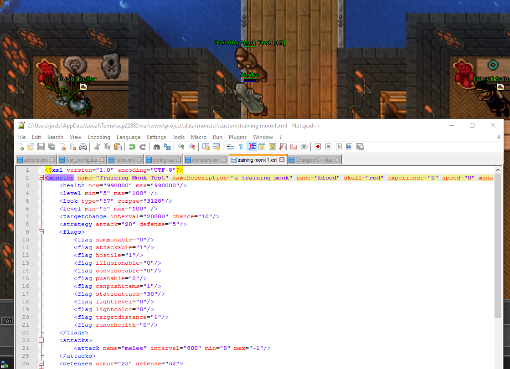Open the Window menu
510x369 pixels.
pos(263,137)
